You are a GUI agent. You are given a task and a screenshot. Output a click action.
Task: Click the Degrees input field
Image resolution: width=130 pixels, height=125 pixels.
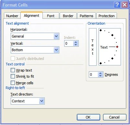tap(94, 74)
